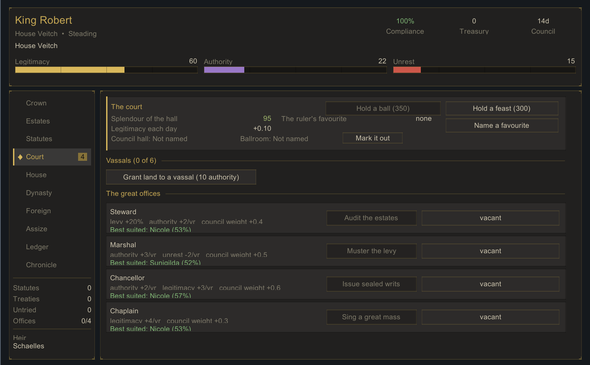Open the Ledger sidebar entry
The height and width of the screenshot is (365, 590).
coord(52,247)
